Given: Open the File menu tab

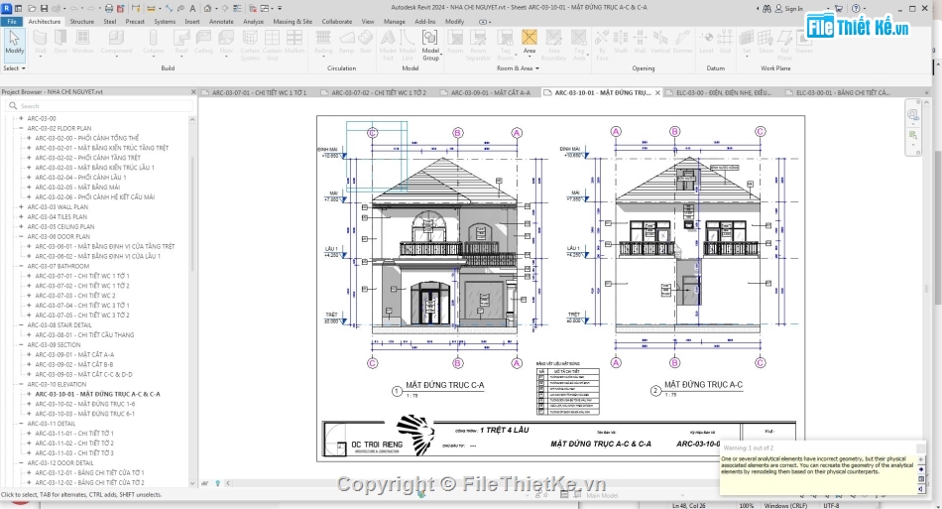Looking at the screenshot, I should tap(12, 21).
